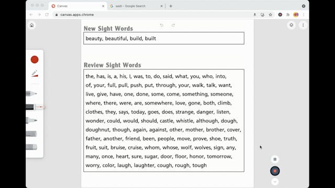Redo canvas stroke

point(173,25)
